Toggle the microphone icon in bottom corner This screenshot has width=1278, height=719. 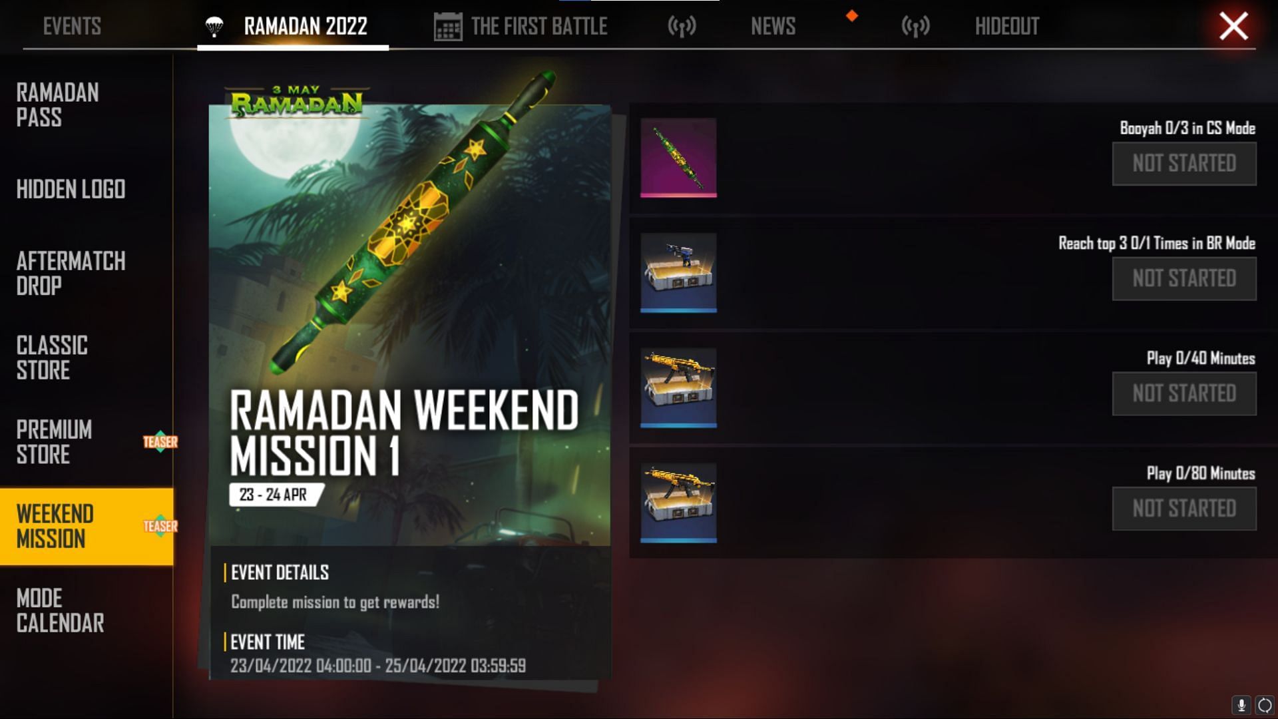(x=1241, y=704)
